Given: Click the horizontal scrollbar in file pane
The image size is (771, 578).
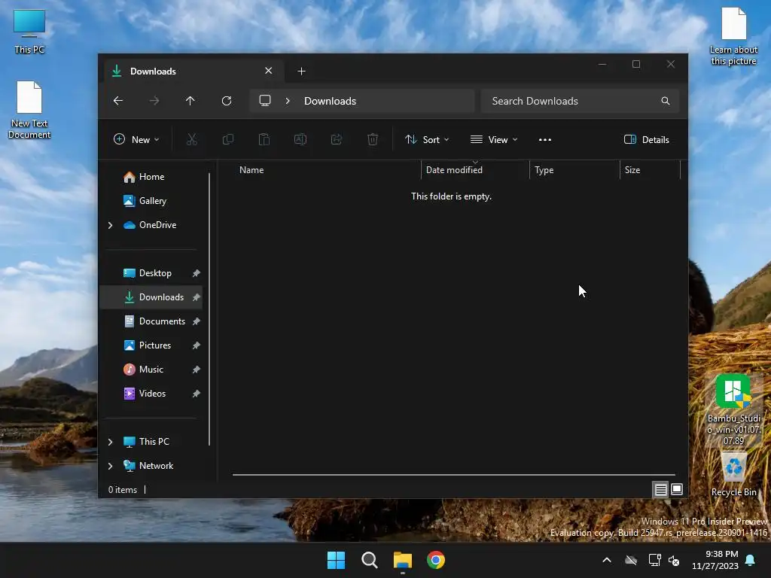Looking at the screenshot, I should pos(453,475).
